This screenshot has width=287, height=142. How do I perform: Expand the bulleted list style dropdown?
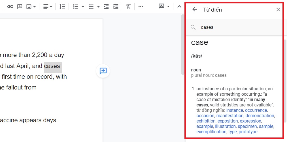click(x=99, y=7)
